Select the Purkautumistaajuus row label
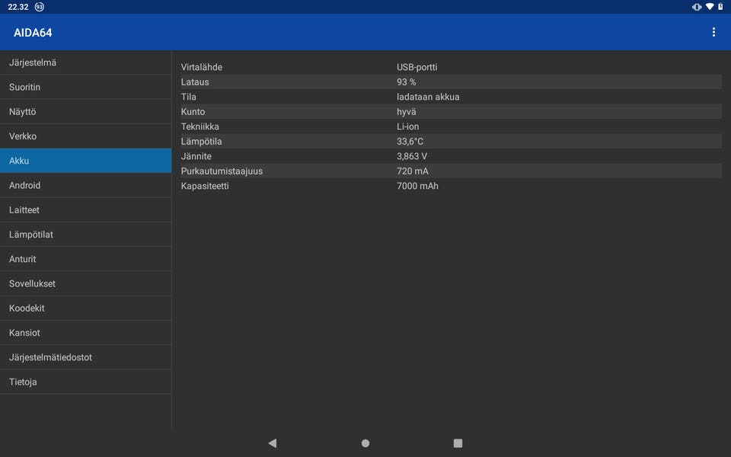Screen dimensions: 731x457 pyautogui.click(x=222, y=171)
